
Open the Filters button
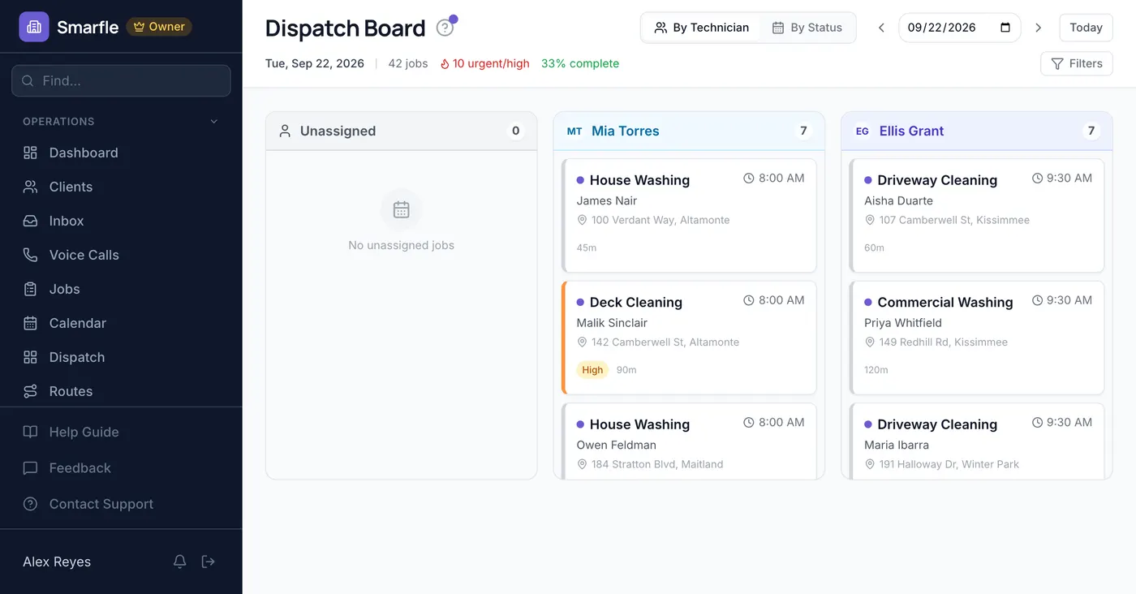tap(1076, 63)
